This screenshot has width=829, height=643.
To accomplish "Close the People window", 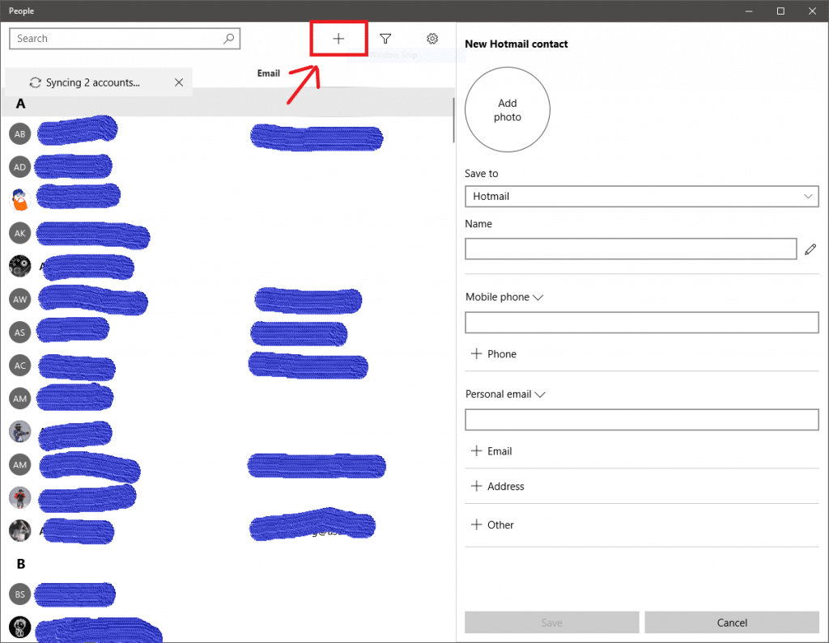I will [x=812, y=11].
